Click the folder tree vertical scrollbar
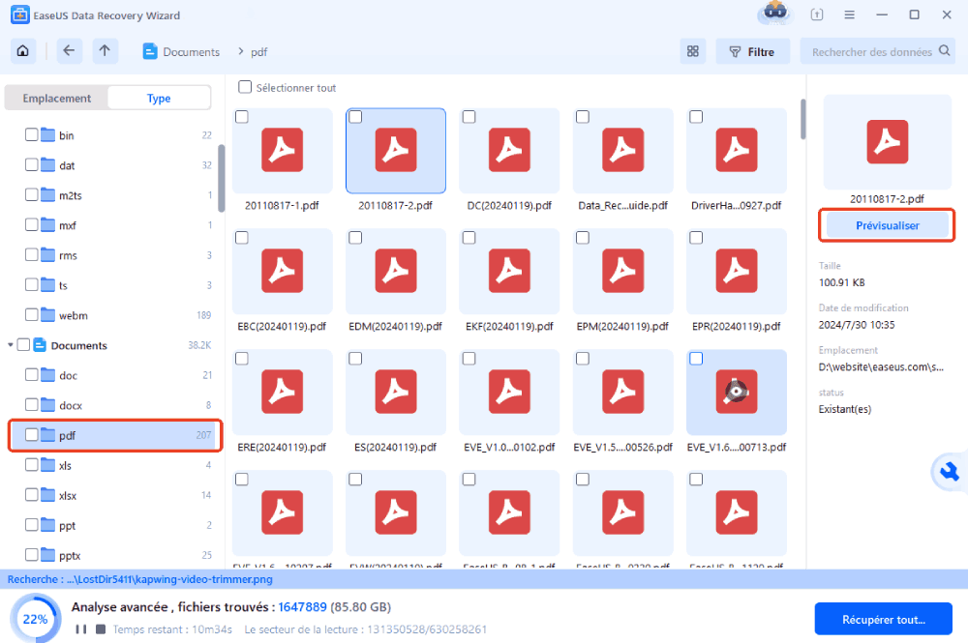Screen dimensions: 968x643 click(221, 179)
